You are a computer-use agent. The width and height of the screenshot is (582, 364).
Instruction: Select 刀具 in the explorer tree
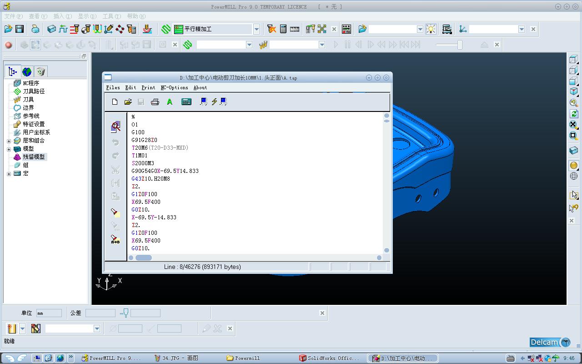(28, 100)
